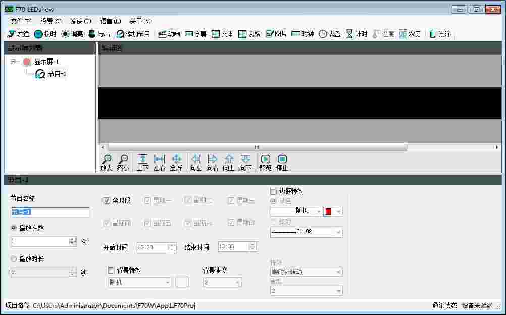
Task: Open the 设置 menu
Action: click(x=50, y=21)
